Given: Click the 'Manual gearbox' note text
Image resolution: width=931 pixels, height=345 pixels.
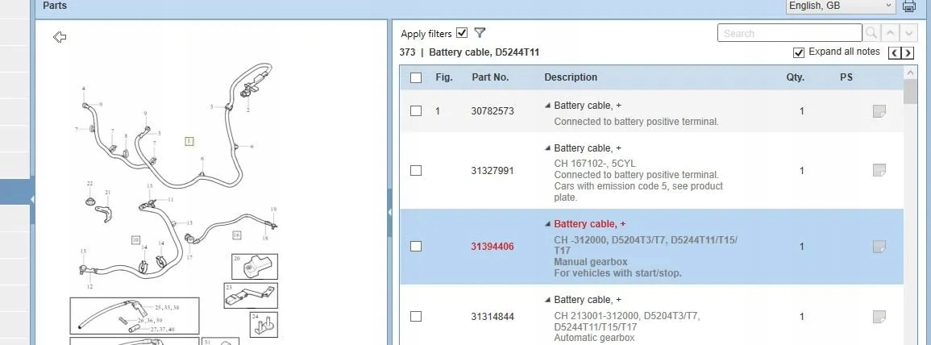Looking at the screenshot, I should tap(591, 262).
